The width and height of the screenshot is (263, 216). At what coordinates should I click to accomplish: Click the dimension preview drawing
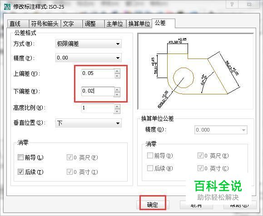click(x=195, y=71)
